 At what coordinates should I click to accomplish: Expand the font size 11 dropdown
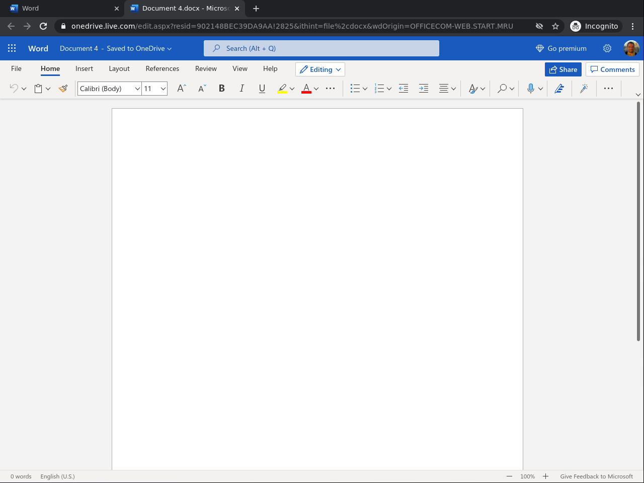point(163,89)
